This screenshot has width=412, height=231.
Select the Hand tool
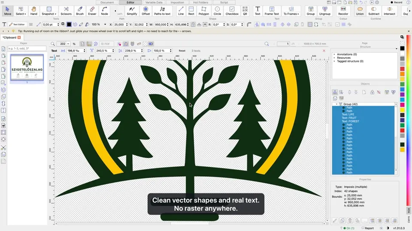pyautogui.click(x=33, y=11)
